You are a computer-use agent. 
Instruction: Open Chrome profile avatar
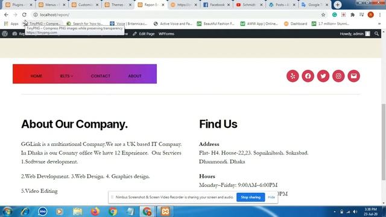point(370,14)
